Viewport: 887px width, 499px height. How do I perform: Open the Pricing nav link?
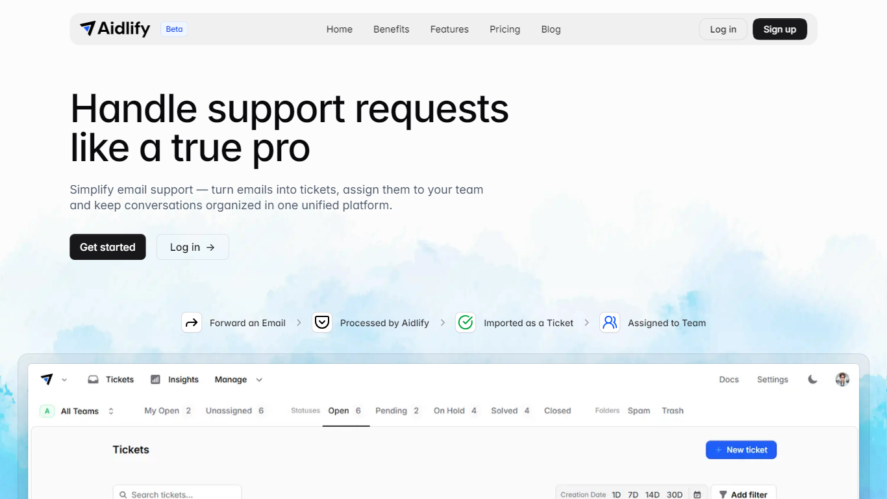click(x=505, y=29)
